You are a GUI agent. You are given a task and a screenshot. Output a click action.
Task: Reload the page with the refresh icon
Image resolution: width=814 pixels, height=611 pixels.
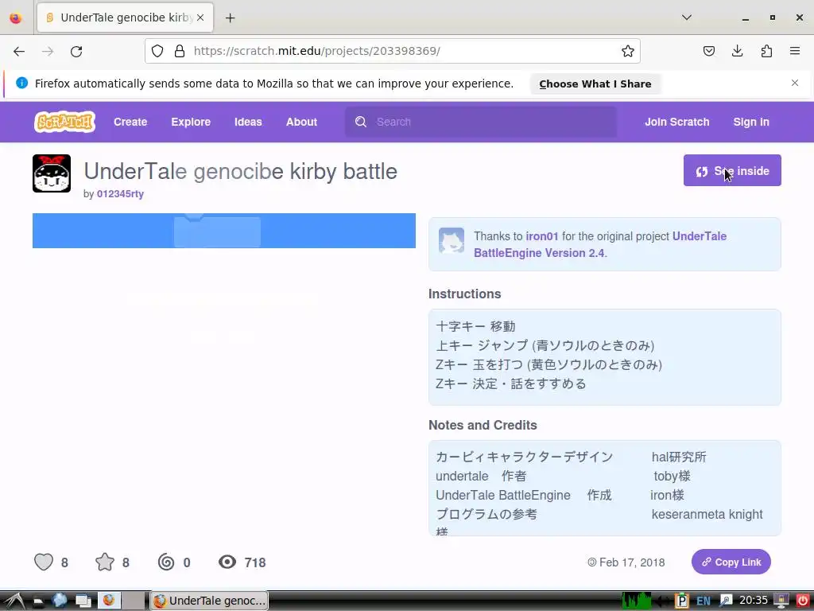(76, 51)
